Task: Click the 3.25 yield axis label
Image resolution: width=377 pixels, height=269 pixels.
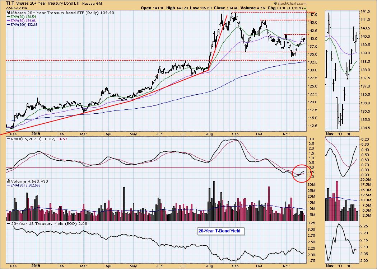Action: [x=311, y=223]
